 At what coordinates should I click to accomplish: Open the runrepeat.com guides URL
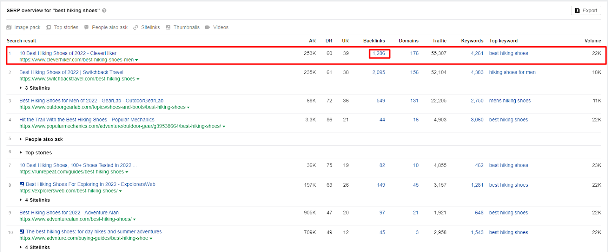(x=71, y=172)
